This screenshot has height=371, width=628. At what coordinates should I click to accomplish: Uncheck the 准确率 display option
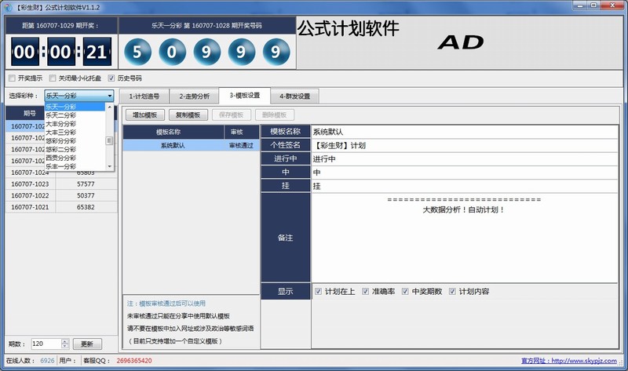coord(366,291)
